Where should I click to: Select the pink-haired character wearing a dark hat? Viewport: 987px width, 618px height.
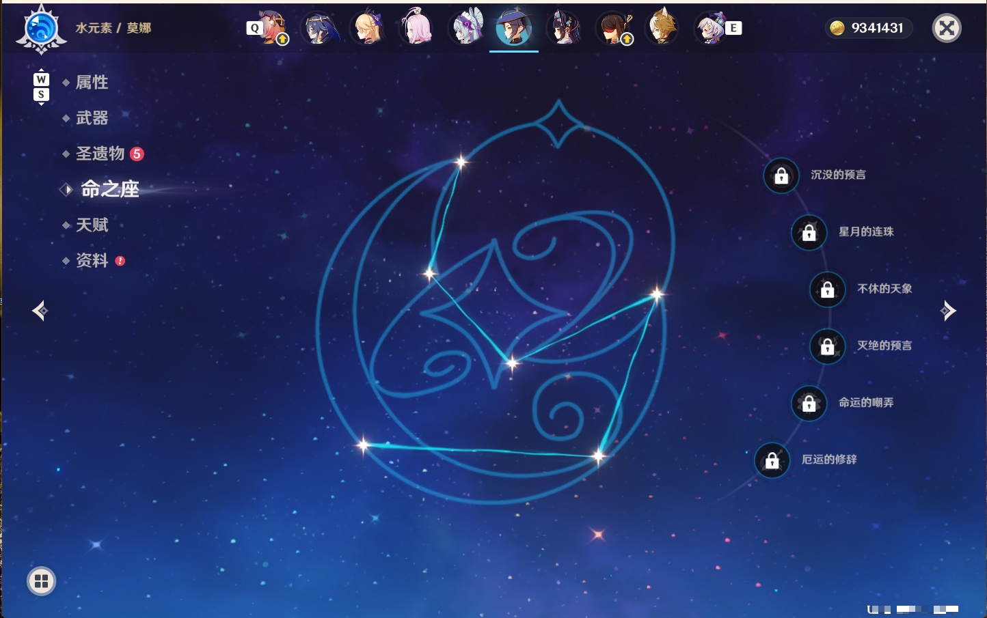(271, 28)
